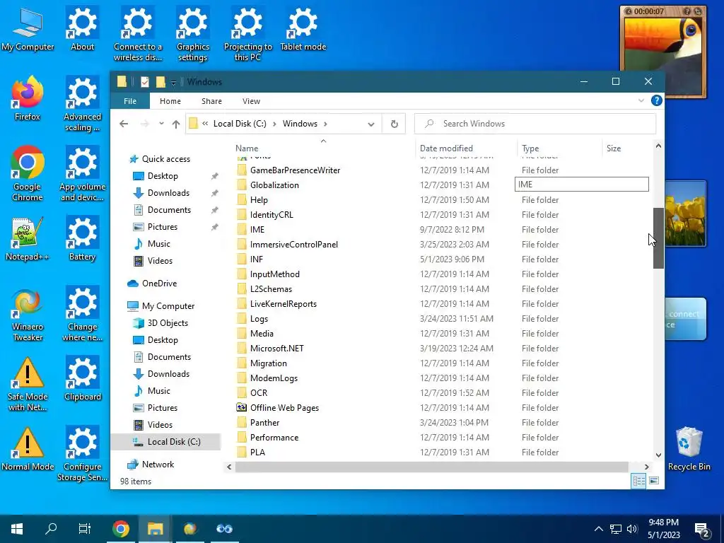
Task: Select the Offline Web Pages folder
Action: point(284,408)
